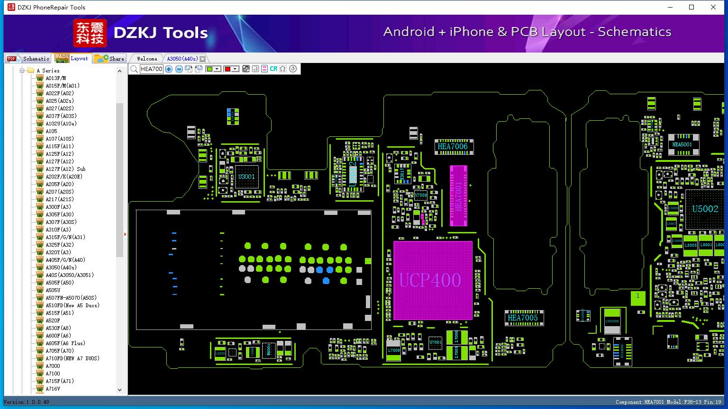Viewport: 728px width, 409px height.
Task: Select A115F(A11) in the list
Action: tap(60, 146)
